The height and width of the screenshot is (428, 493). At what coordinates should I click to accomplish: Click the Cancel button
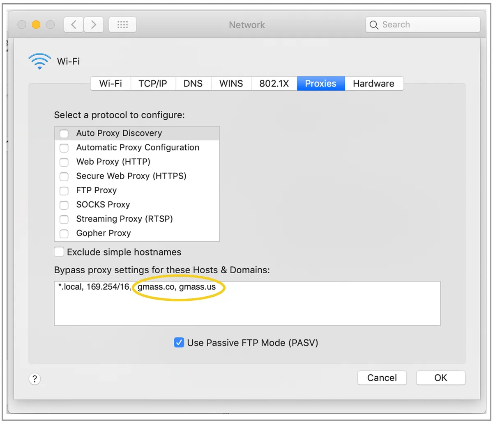point(382,378)
